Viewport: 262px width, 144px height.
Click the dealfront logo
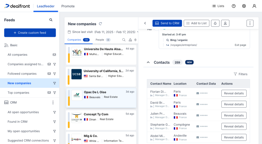17,6
